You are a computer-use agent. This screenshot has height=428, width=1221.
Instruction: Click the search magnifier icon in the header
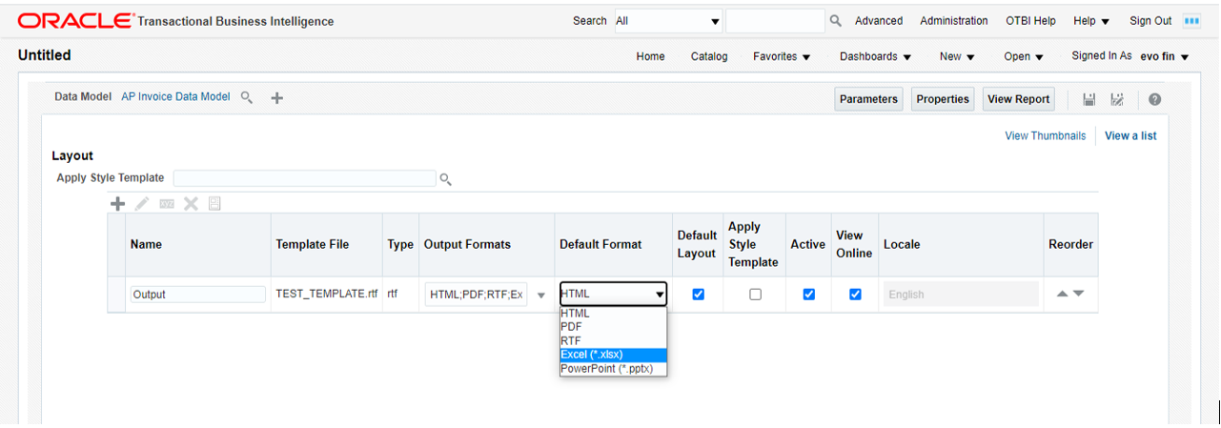tap(836, 21)
